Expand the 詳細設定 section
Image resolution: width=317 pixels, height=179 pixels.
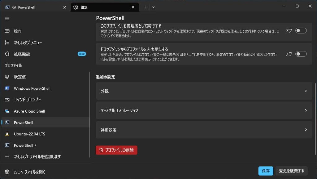[204, 130]
